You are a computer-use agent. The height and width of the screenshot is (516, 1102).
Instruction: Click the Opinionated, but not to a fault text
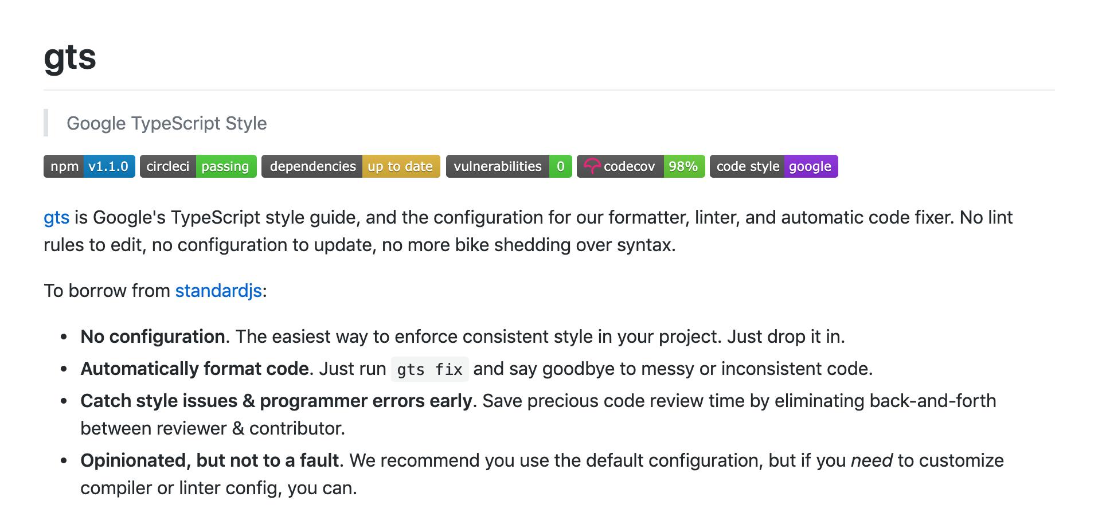click(x=210, y=460)
